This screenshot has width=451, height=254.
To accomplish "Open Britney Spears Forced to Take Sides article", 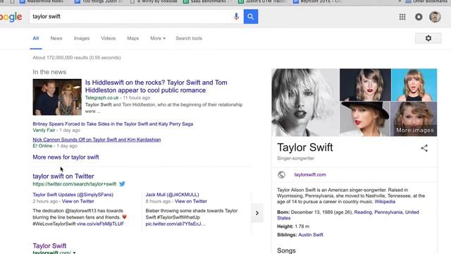I will (113, 124).
